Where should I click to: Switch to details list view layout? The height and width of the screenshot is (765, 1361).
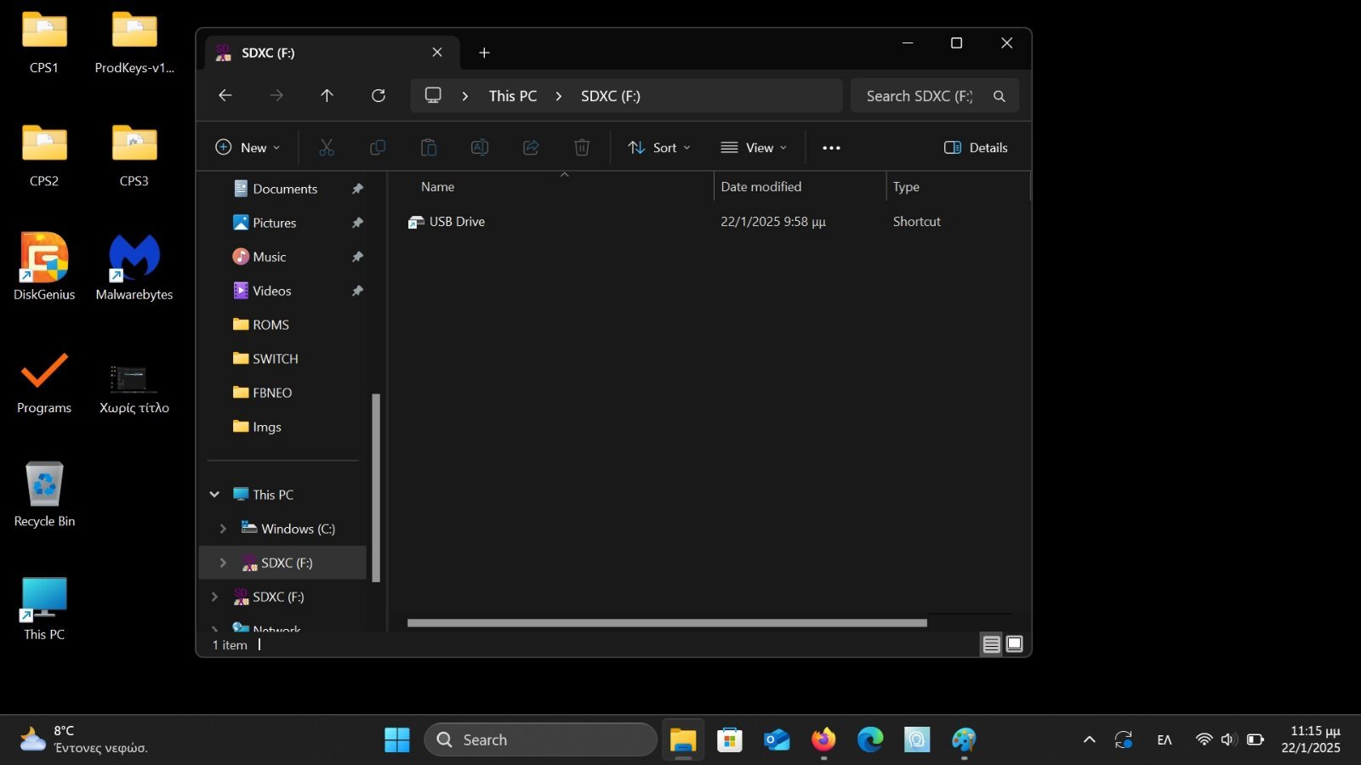(x=991, y=644)
